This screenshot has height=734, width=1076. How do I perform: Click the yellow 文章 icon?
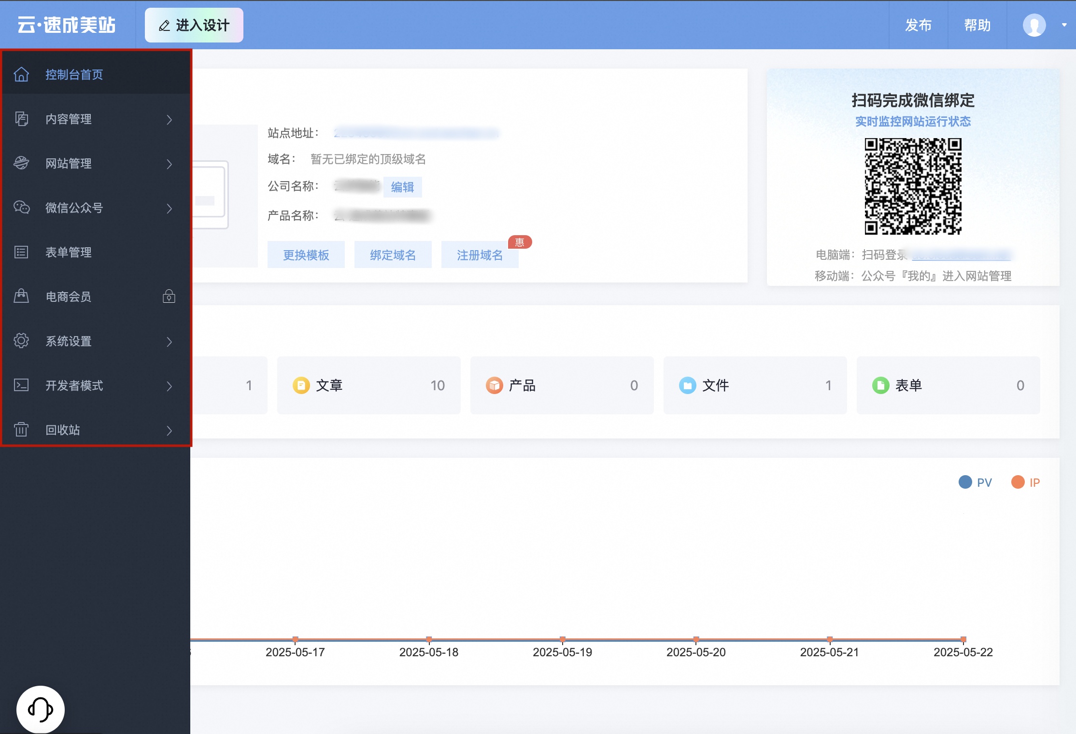301,385
